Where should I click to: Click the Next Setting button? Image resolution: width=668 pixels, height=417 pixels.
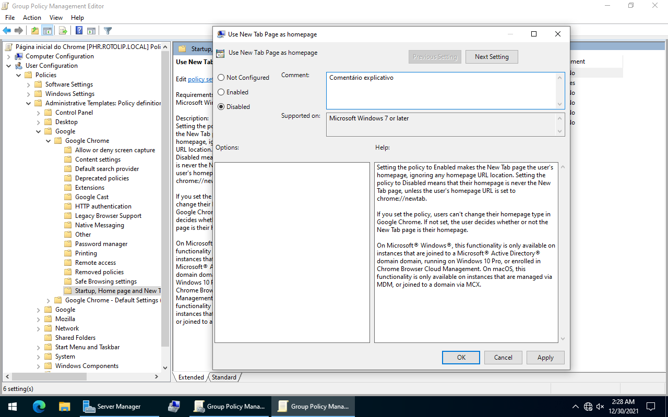click(x=492, y=57)
